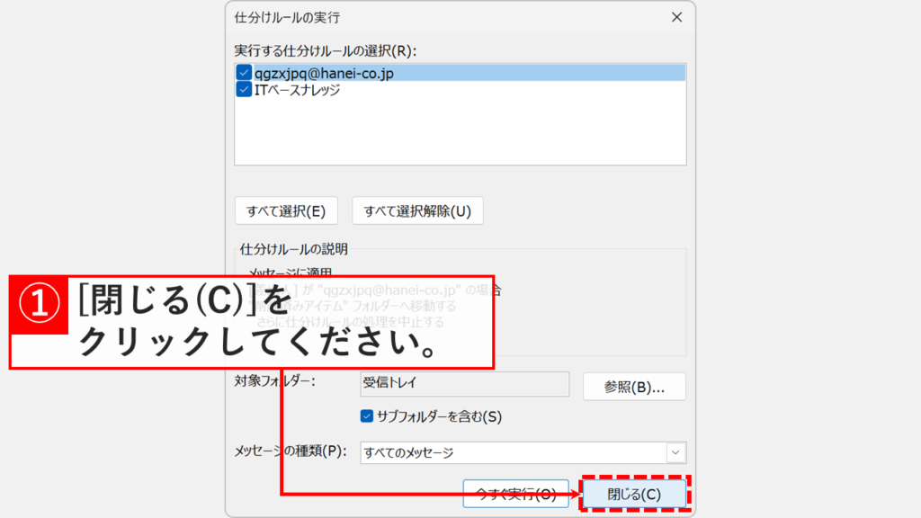Open the folder browser via 参照(B)
This screenshot has height=518, width=921.
[x=634, y=386]
